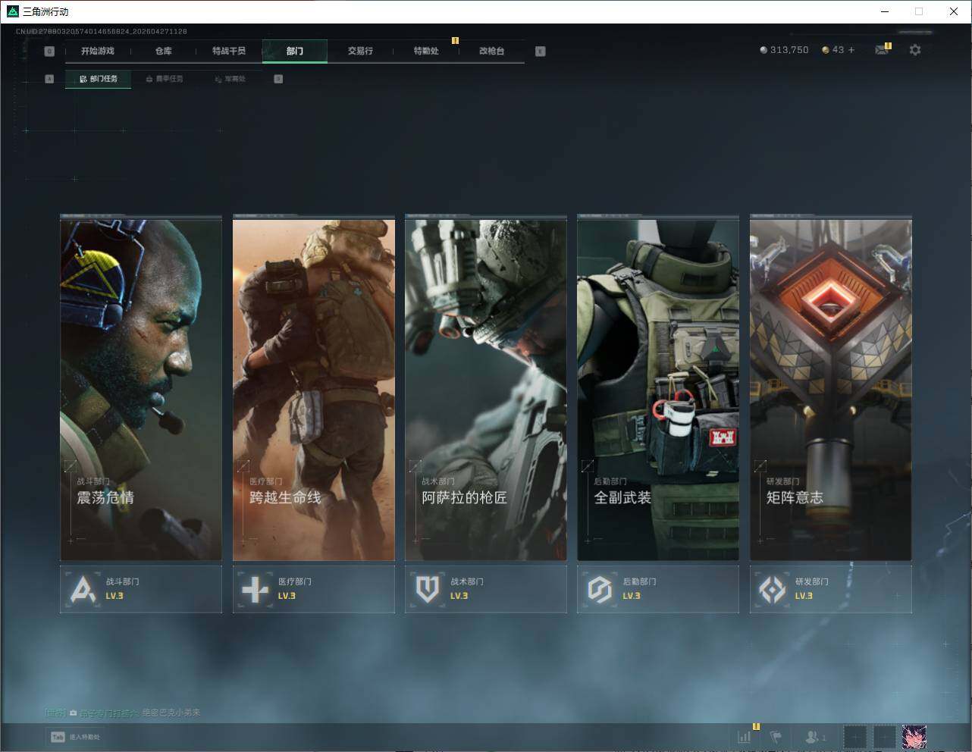Click the 后勤部门 LV.3 level label
The width and height of the screenshot is (972, 752).
632,596
